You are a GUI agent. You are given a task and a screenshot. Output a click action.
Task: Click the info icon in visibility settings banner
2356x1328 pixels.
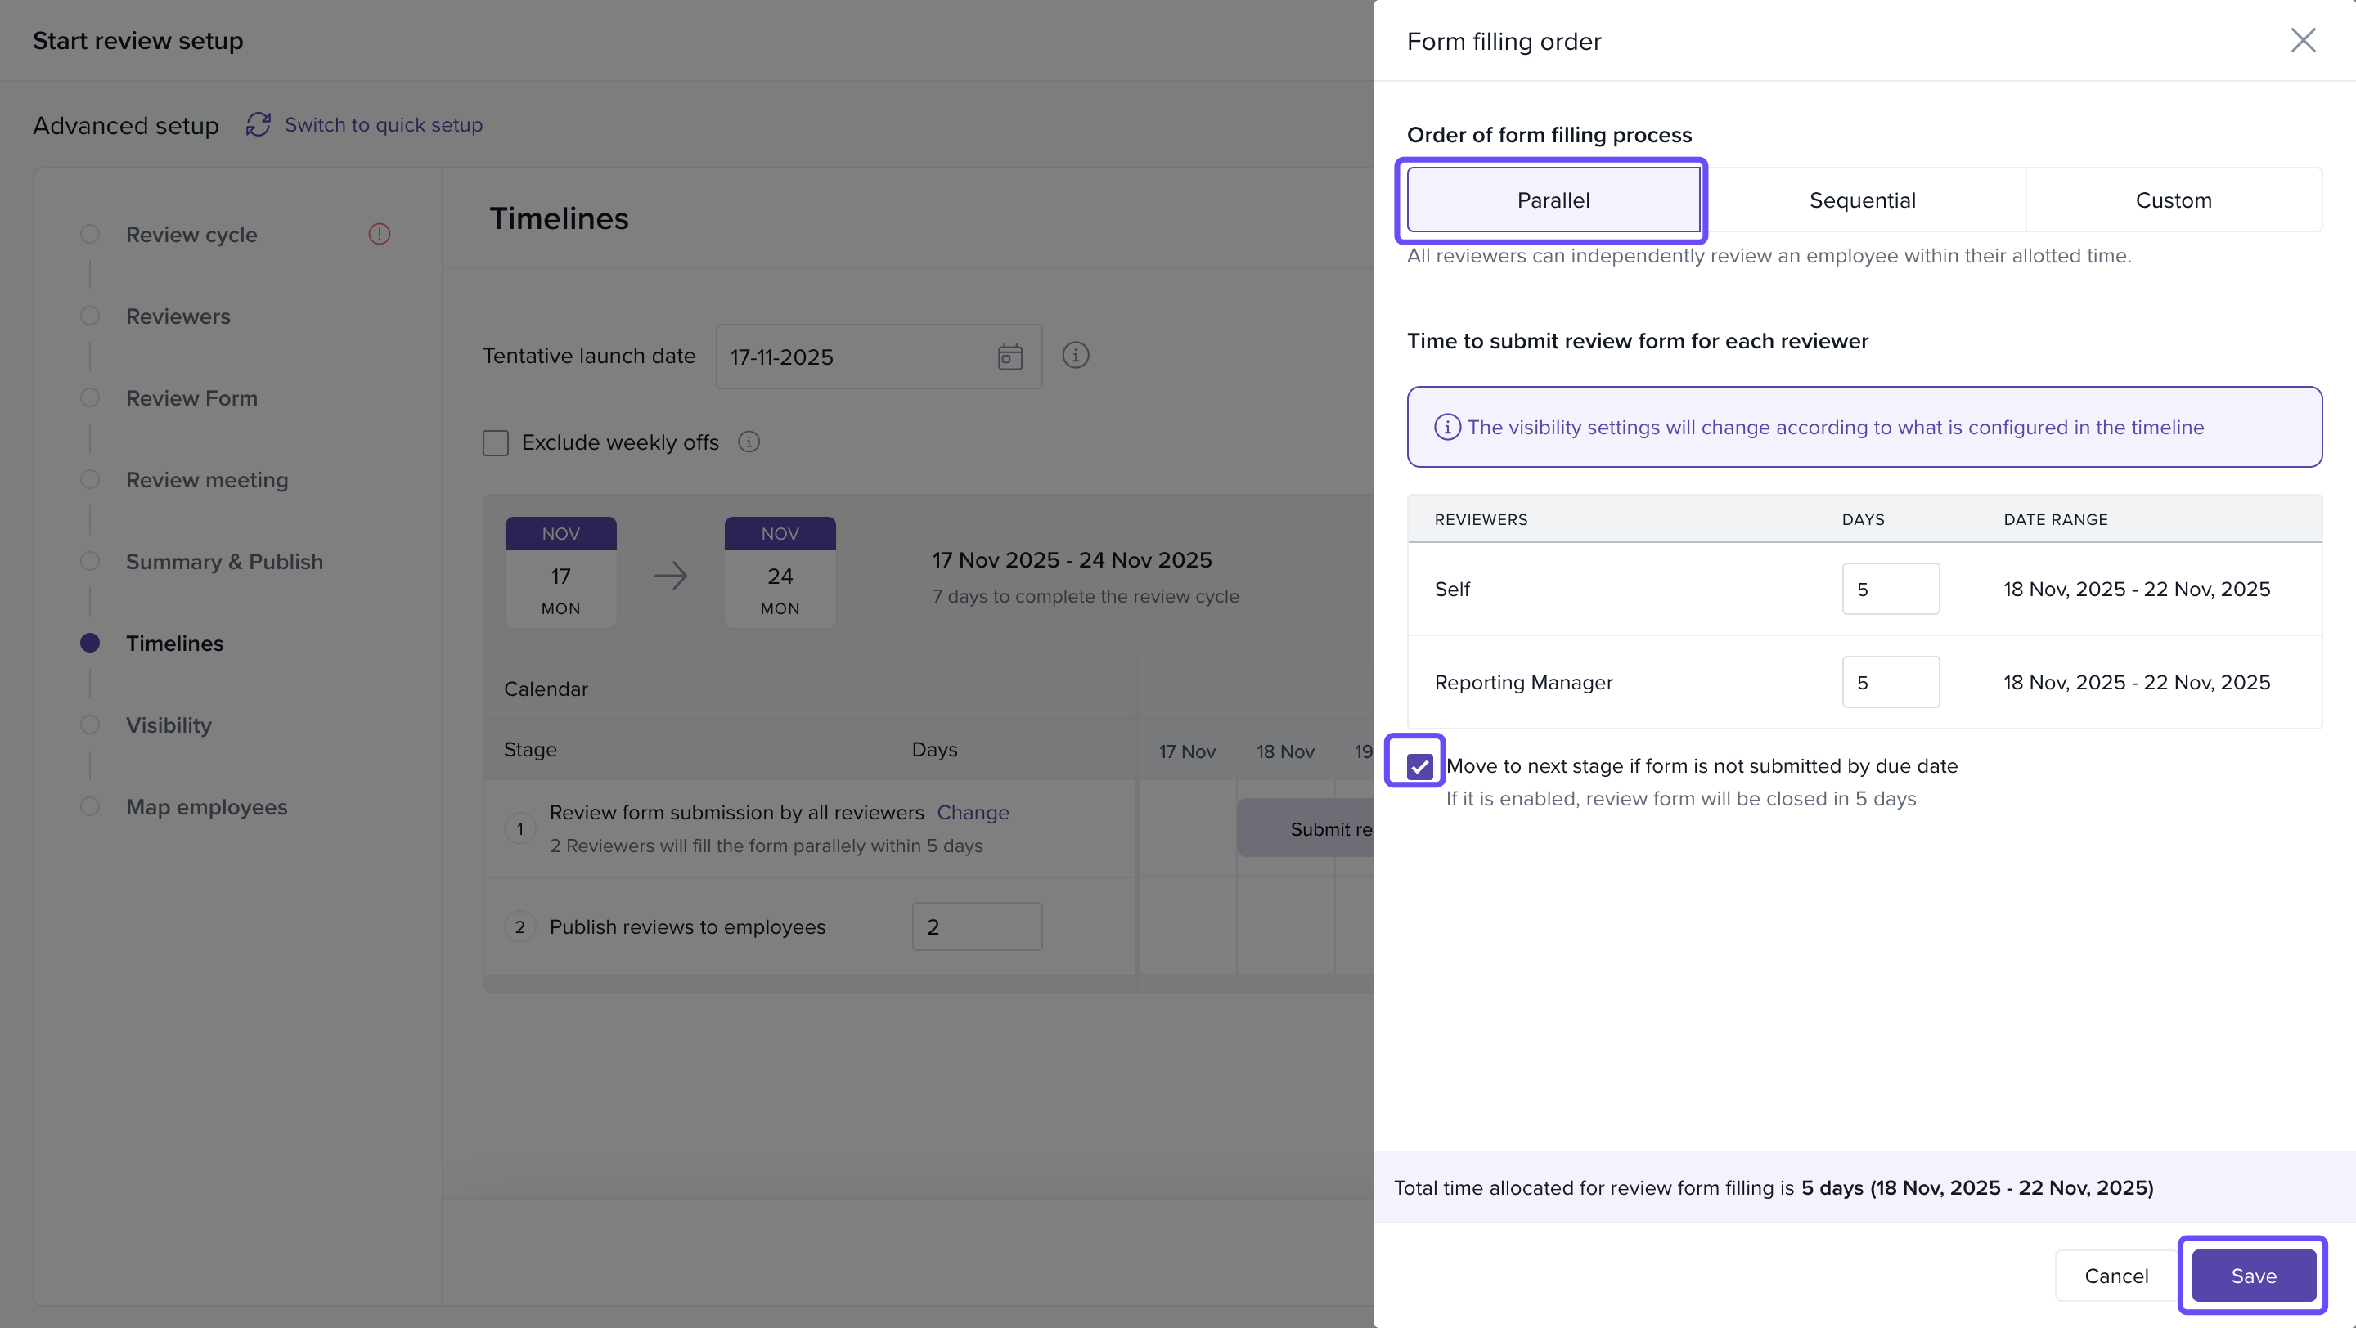point(1447,427)
